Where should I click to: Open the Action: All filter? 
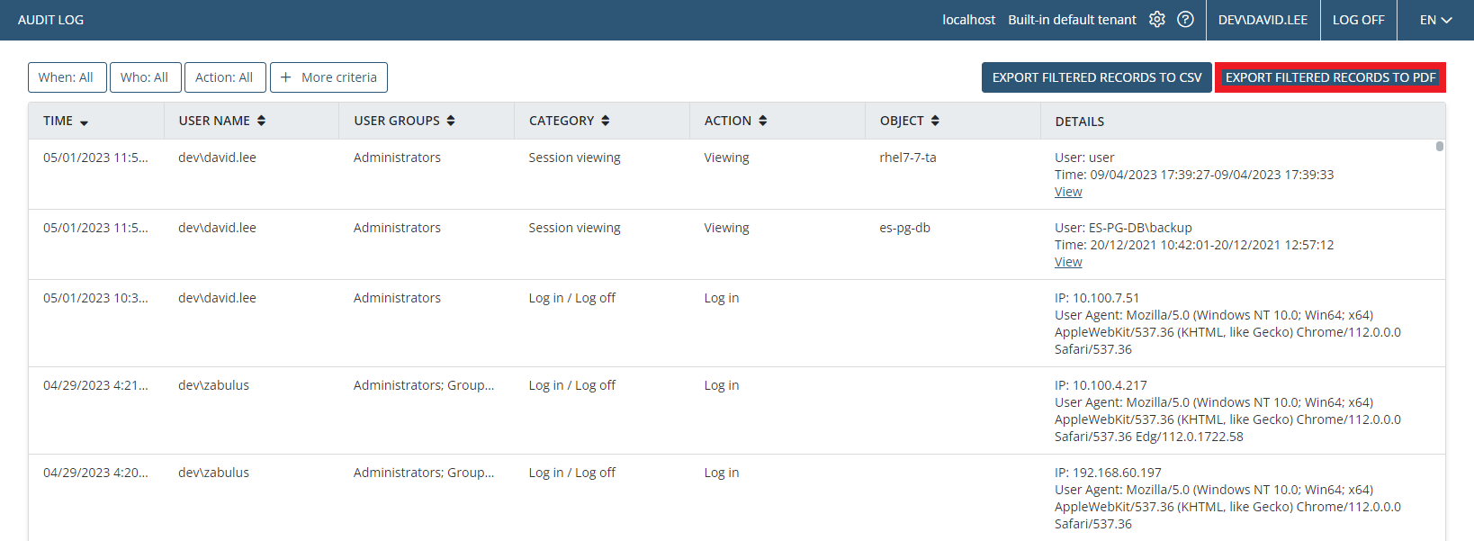(224, 77)
